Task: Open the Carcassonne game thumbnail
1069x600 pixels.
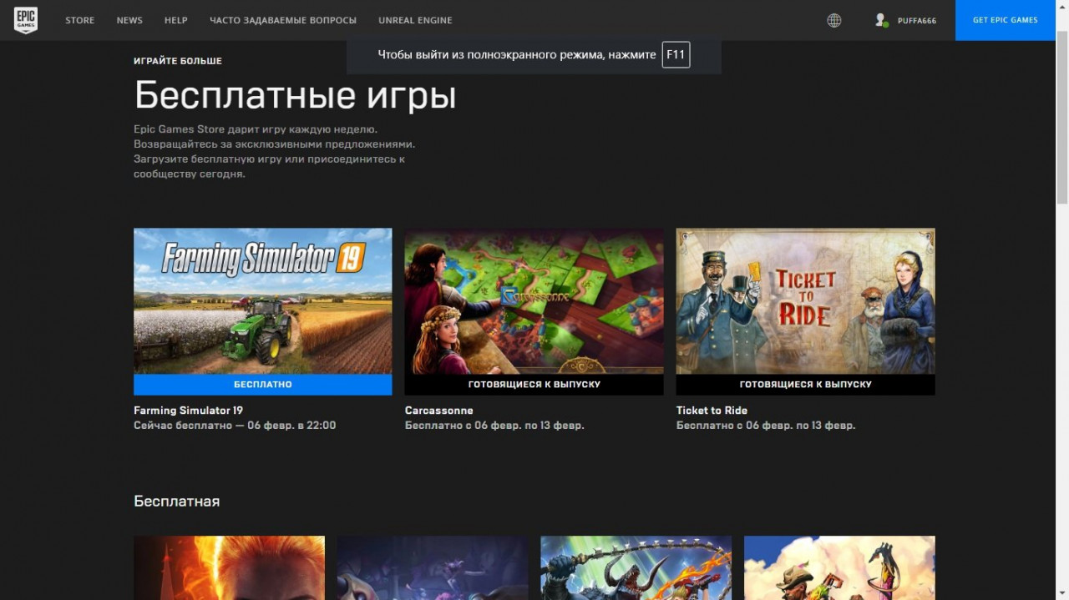Action: point(534,300)
